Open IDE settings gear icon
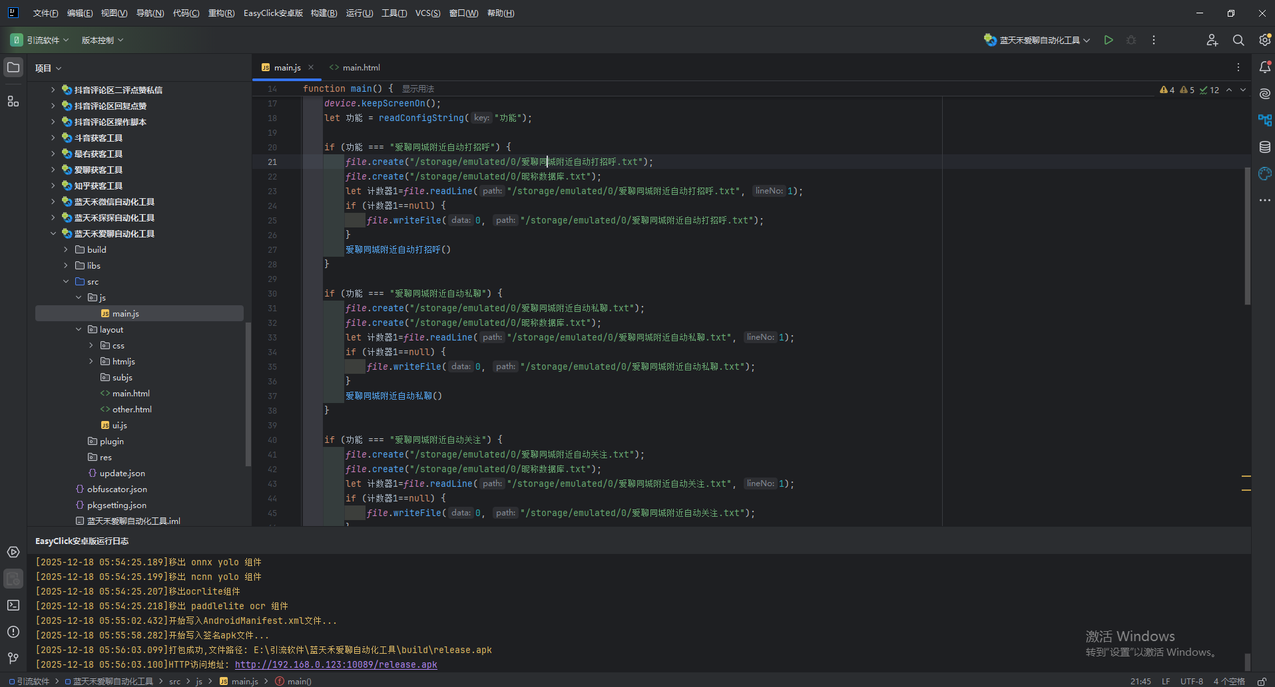 (x=1264, y=40)
